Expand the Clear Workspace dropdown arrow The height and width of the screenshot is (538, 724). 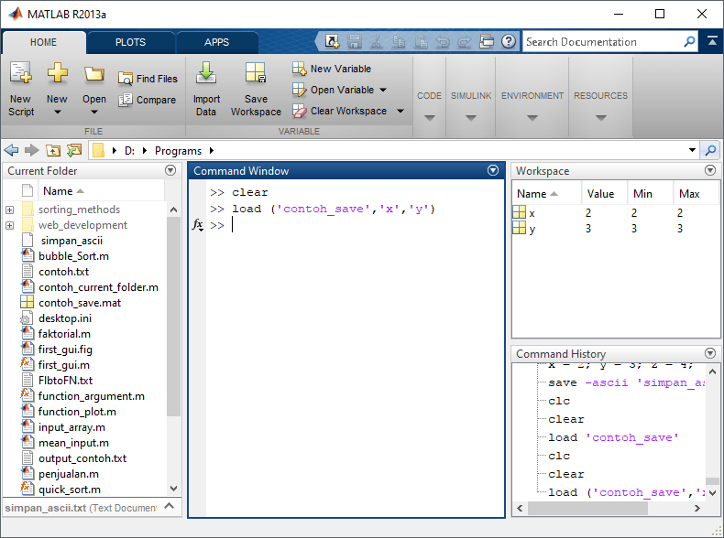tap(400, 111)
